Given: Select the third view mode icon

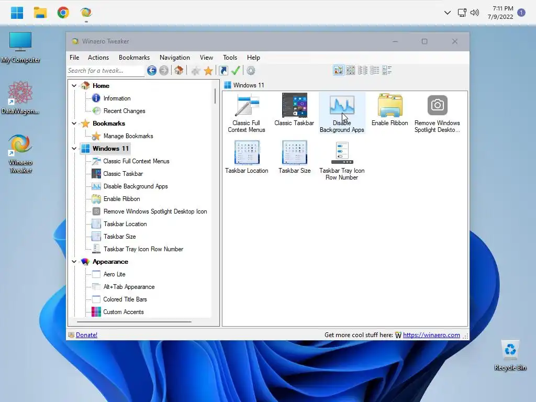Looking at the screenshot, I should pos(363,71).
